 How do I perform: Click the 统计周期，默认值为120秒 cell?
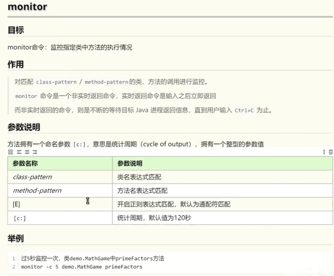(222, 218)
